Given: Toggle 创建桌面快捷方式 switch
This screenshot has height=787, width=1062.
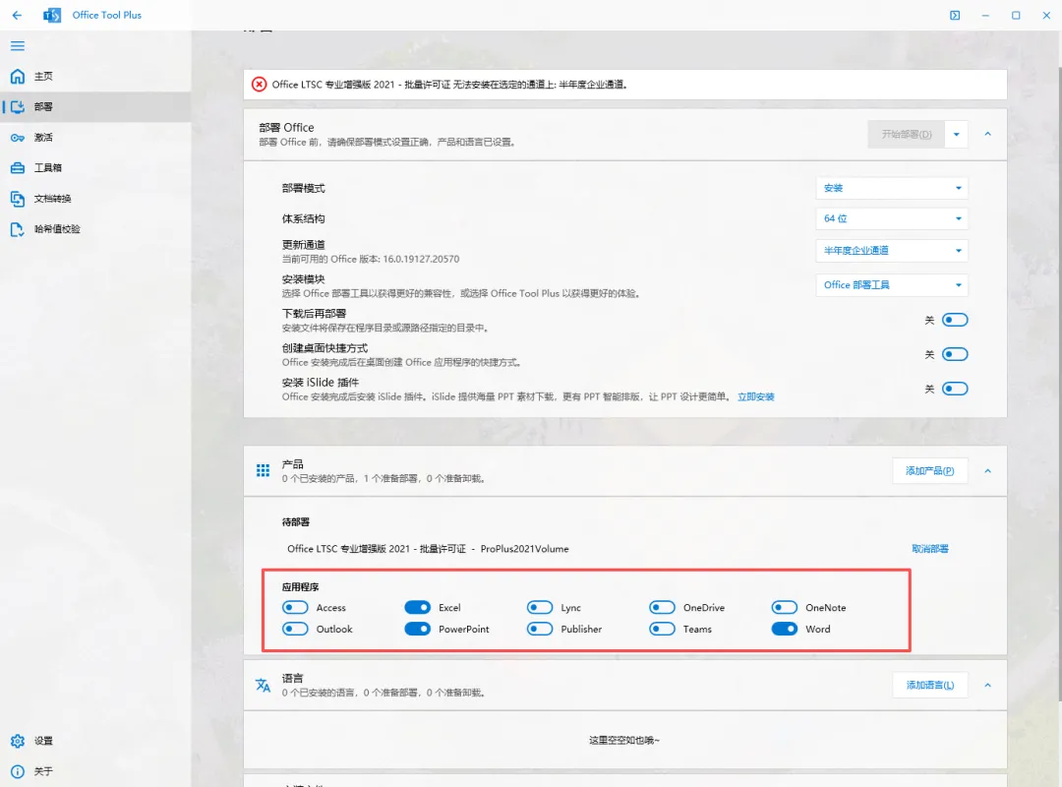Looking at the screenshot, I should pos(955,354).
